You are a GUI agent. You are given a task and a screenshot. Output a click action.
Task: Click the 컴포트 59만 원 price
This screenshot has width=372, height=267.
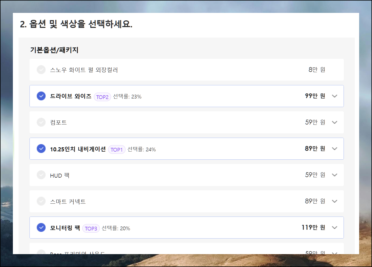point(315,122)
